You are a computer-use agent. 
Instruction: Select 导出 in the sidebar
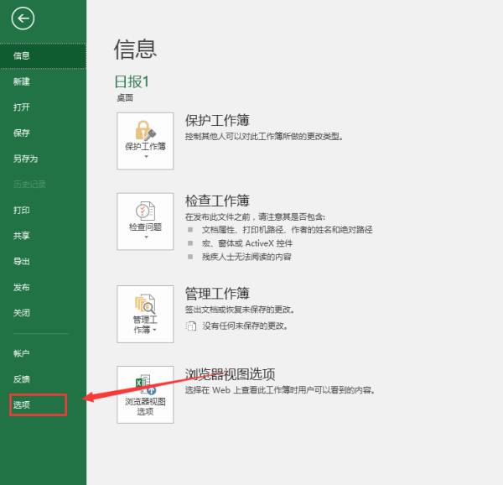[43, 262]
